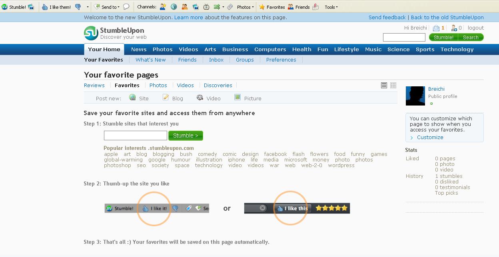499x257 pixels.
Task: Focus the Step 1 interest input field
Action: coord(136,135)
